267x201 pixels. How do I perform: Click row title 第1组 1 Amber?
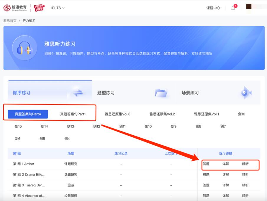click(x=24, y=164)
